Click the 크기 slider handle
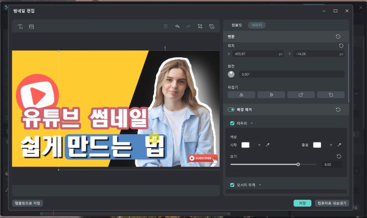The height and width of the screenshot is (218, 367). pyautogui.click(x=298, y=165)
